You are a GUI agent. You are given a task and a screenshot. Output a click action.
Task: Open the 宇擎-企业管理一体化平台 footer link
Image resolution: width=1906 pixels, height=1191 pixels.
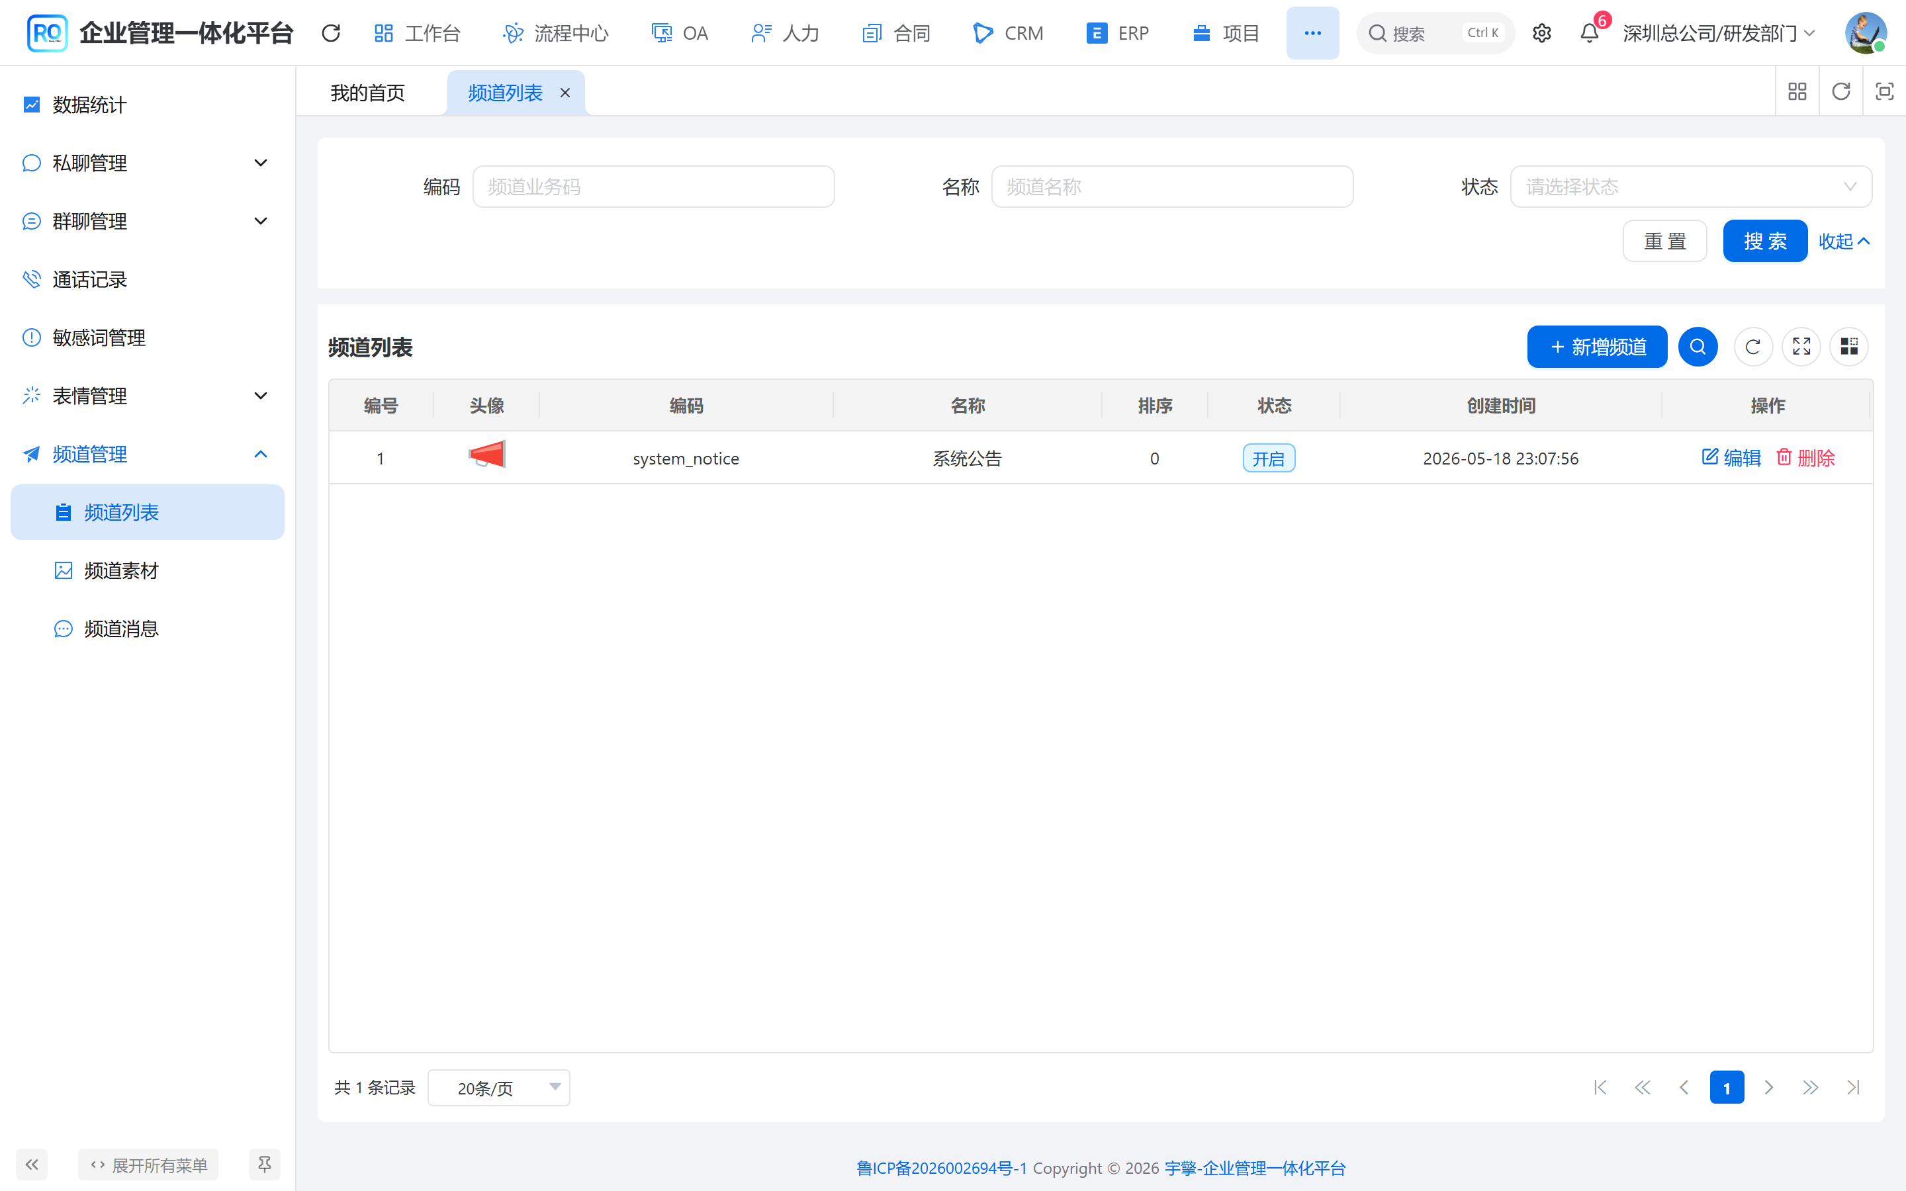pos(1255,1168)
